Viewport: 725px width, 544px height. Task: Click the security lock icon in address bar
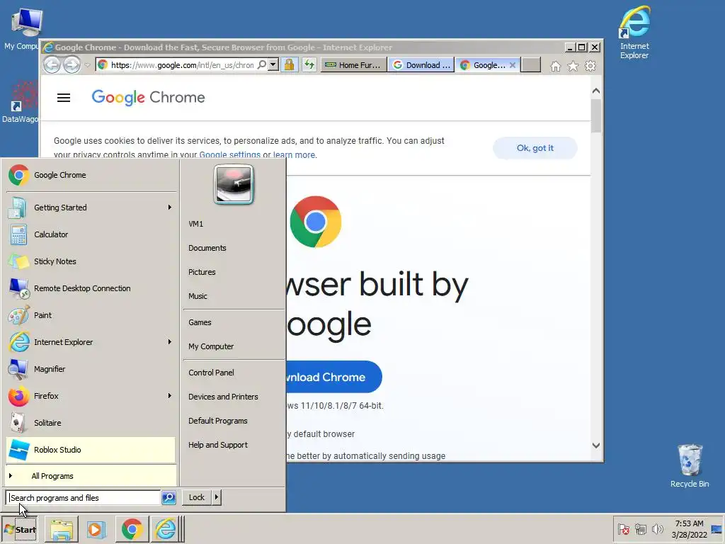click(x=290, y=64)
